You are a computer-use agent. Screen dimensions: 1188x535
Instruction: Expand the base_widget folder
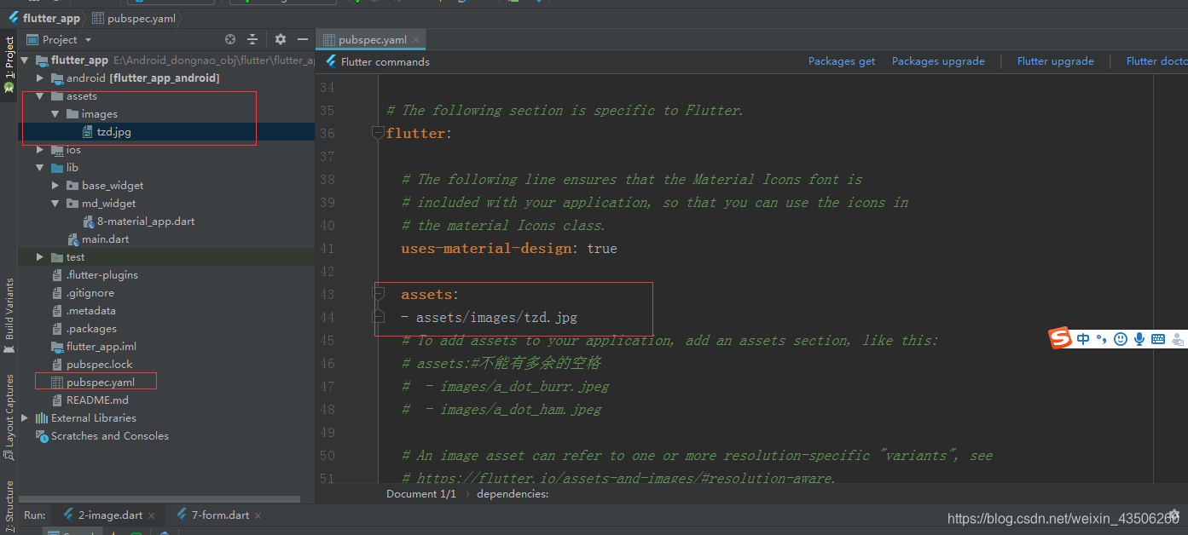pyautogui.click(x=55, y=186)
